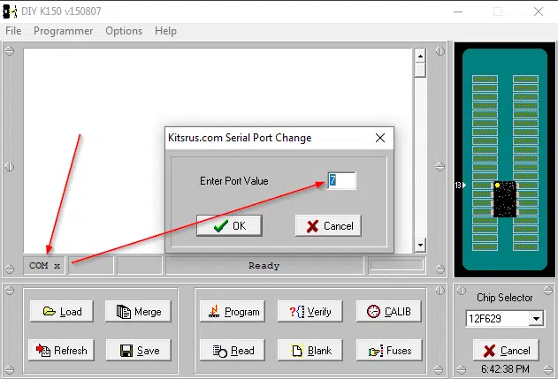Click the Refresh button

tap(61, 350)
